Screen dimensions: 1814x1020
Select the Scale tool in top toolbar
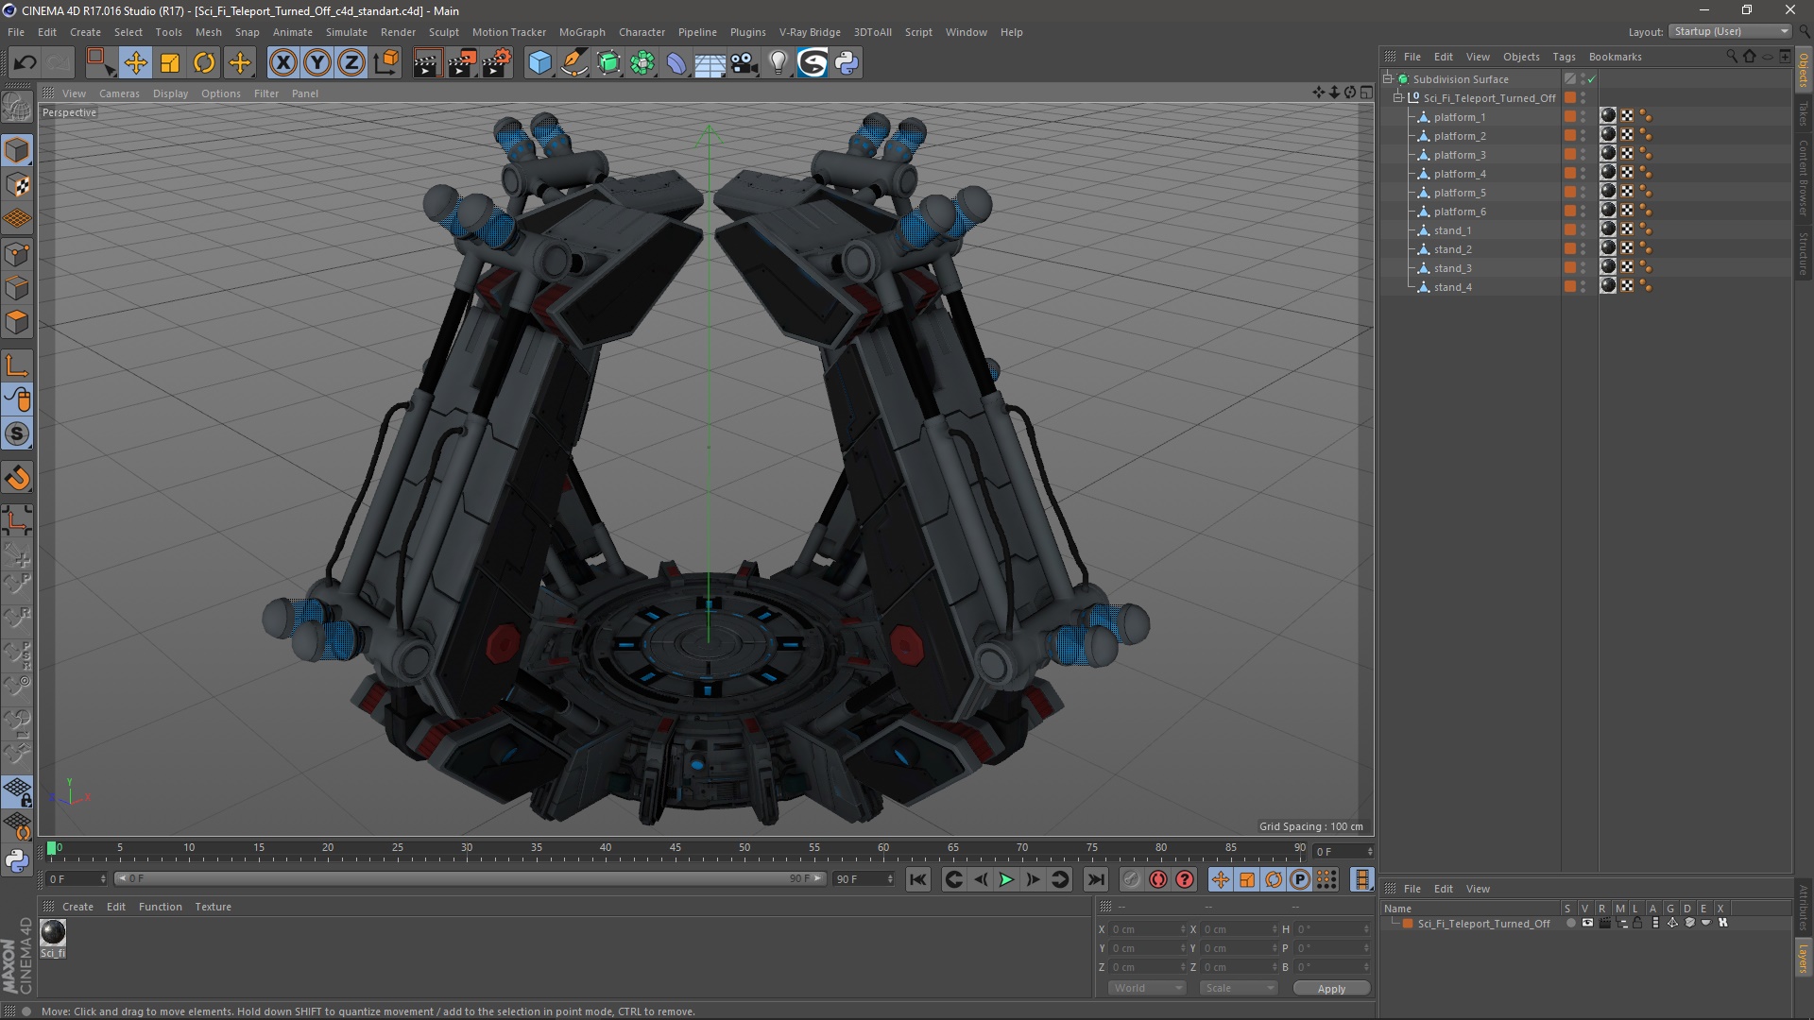pos(170,62)
